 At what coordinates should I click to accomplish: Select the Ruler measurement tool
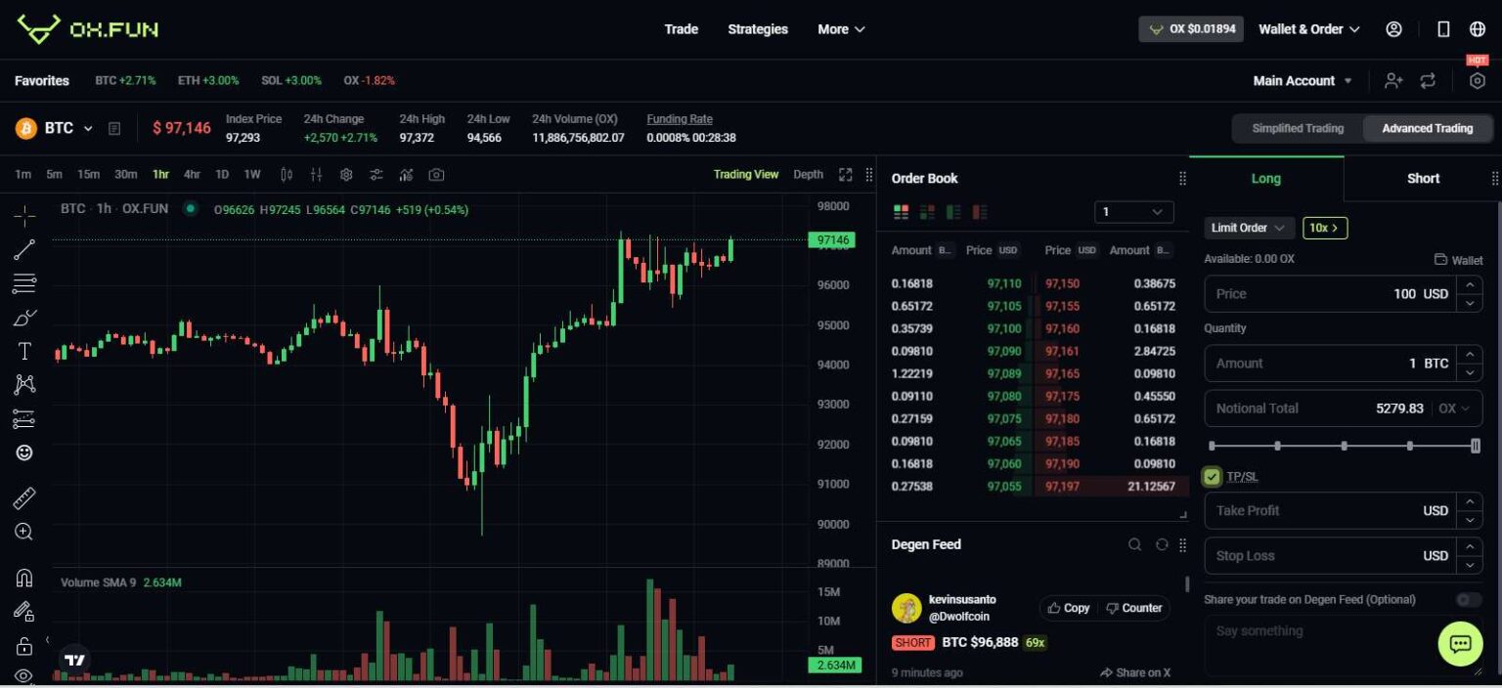click(x=23, y=497)
